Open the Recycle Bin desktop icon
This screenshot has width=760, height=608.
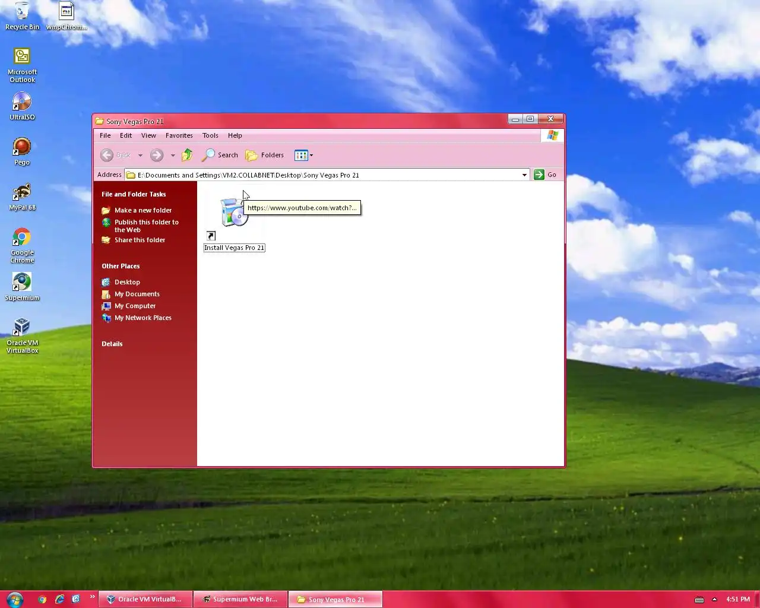22,16
